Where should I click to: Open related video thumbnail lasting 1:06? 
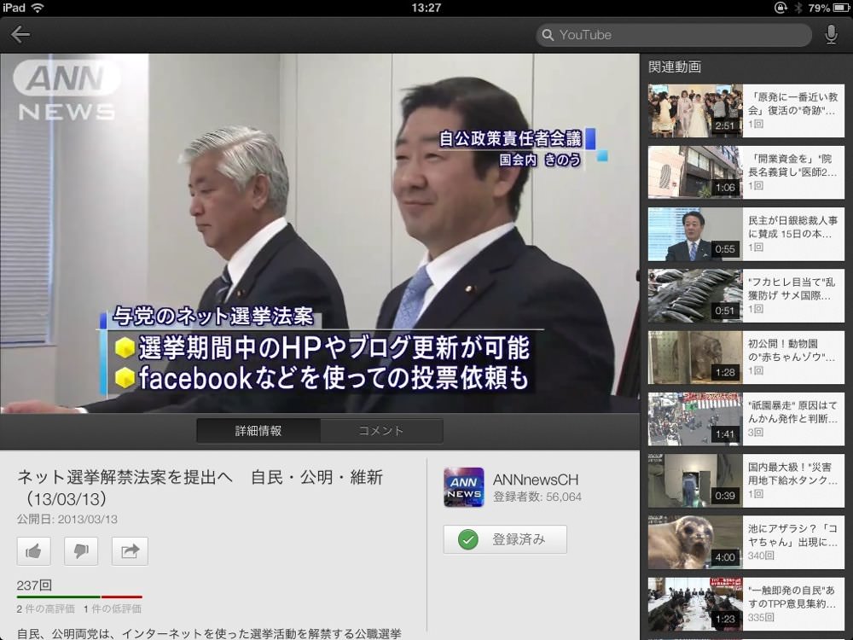tap(695, 172)
